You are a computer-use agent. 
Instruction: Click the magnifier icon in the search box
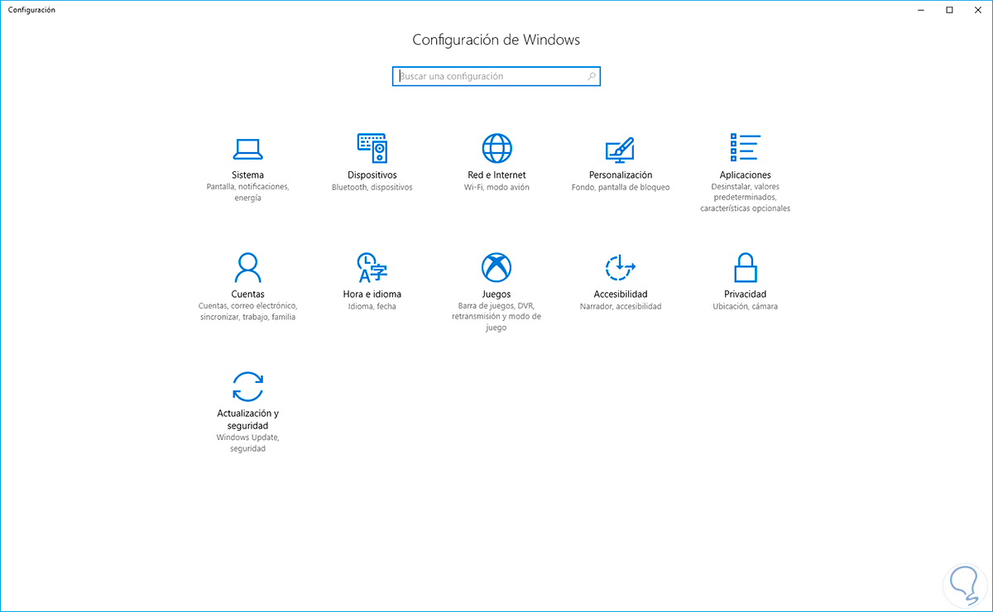coord(592,76)
